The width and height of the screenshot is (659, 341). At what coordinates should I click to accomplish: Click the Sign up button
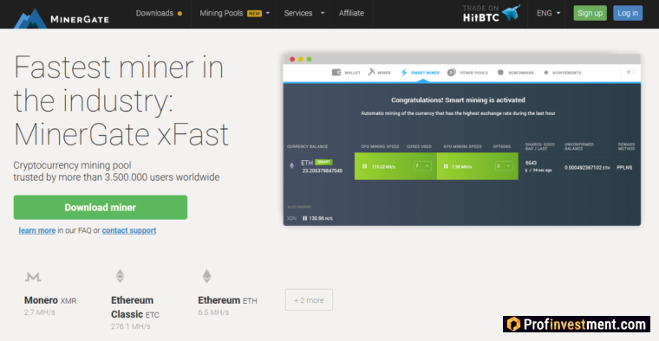[x=590, y=13]
